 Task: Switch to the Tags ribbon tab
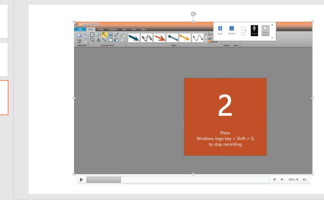(x=124, y=29)
